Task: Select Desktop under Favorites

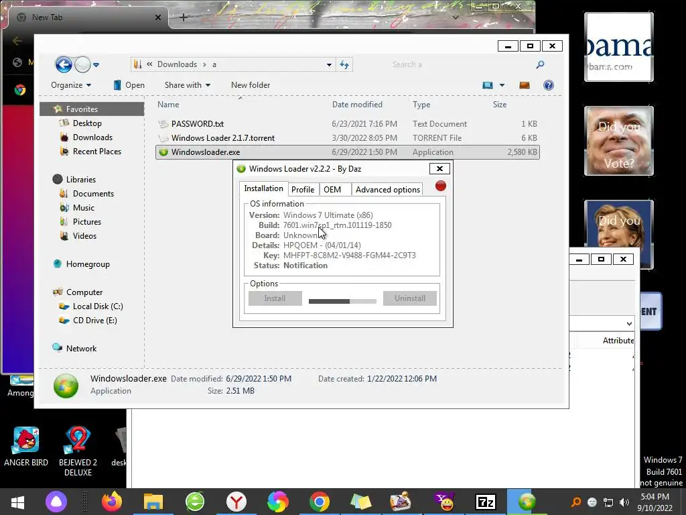Action: [87, 123]
